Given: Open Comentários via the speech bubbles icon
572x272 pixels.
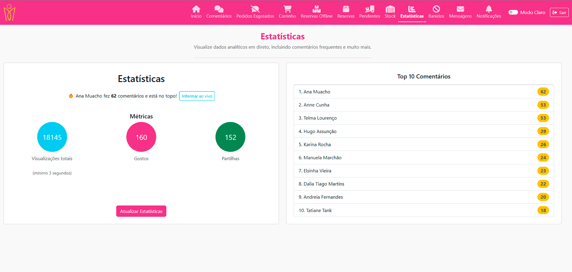Looking at the screenshot, I should coord(219,9).
